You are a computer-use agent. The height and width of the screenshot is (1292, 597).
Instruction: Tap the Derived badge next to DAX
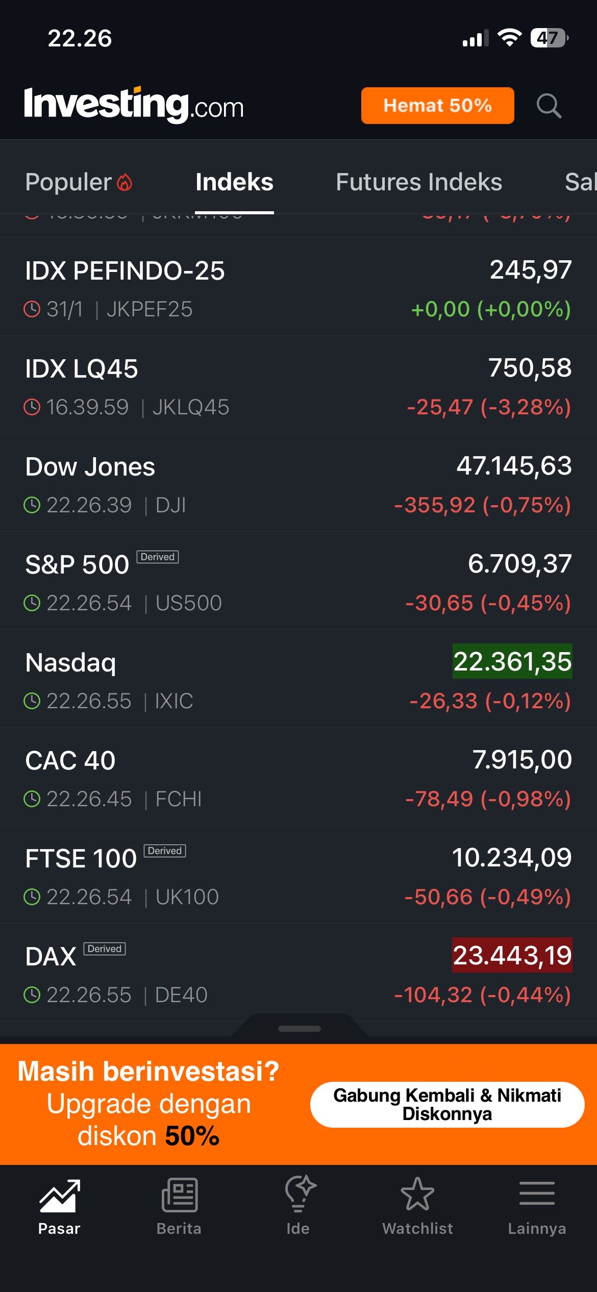point(105,949)
